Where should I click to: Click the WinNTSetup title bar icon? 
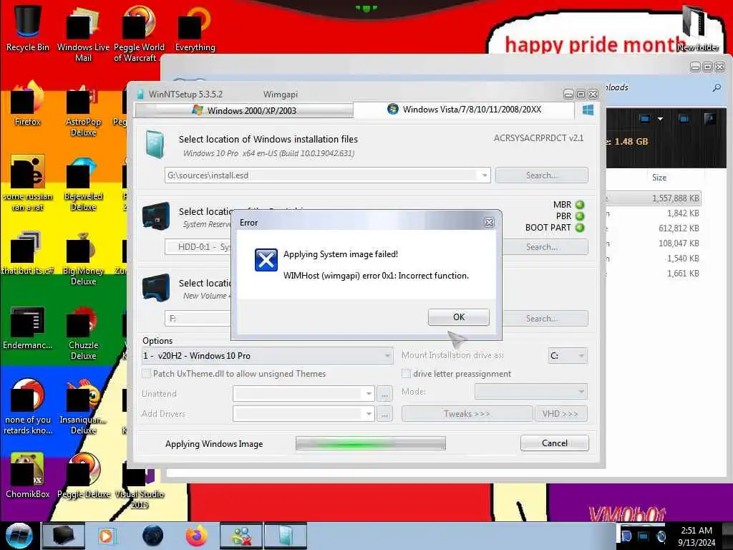(140, 94)
